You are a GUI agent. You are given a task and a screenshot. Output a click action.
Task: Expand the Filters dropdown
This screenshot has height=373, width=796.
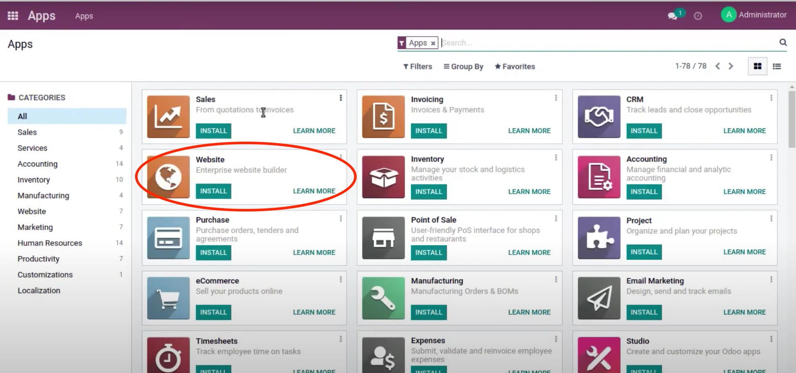(x=417, y=66)
